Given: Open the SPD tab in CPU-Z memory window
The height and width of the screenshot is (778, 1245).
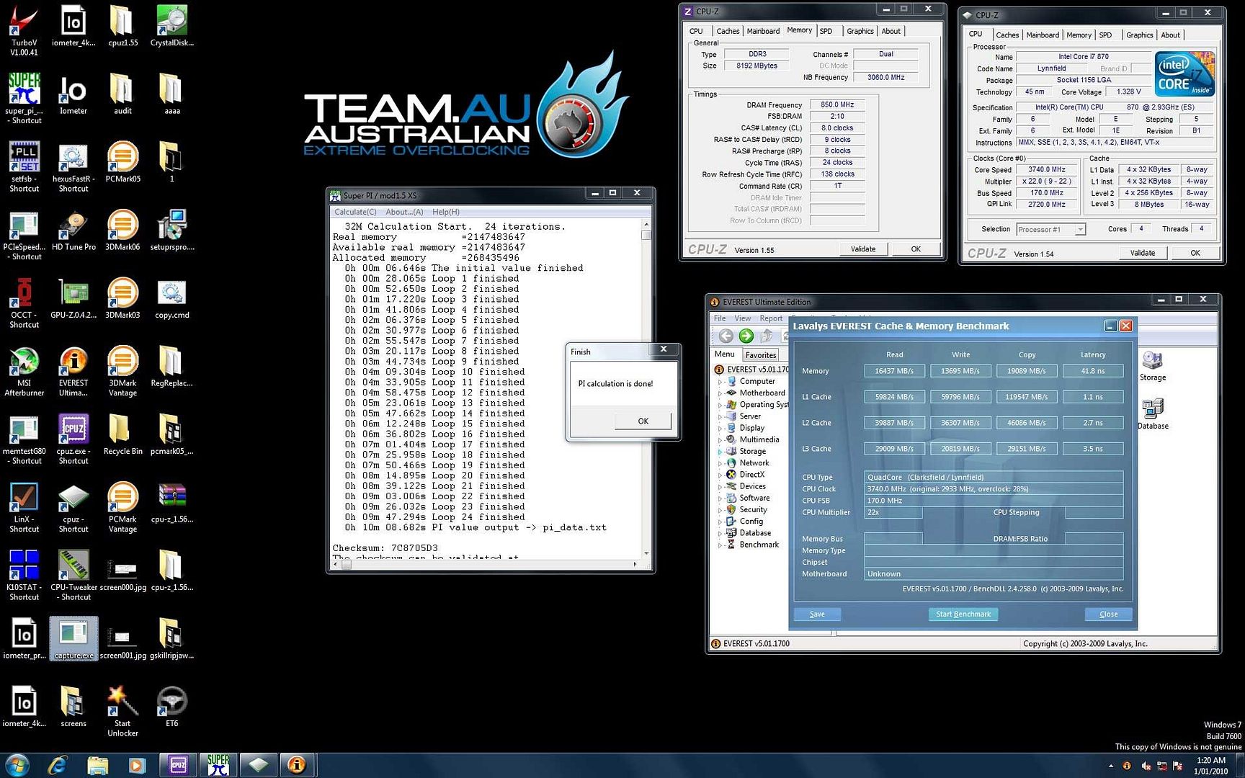Looking at the screenshot, I should pyautogui.click(x=826, y=31).
